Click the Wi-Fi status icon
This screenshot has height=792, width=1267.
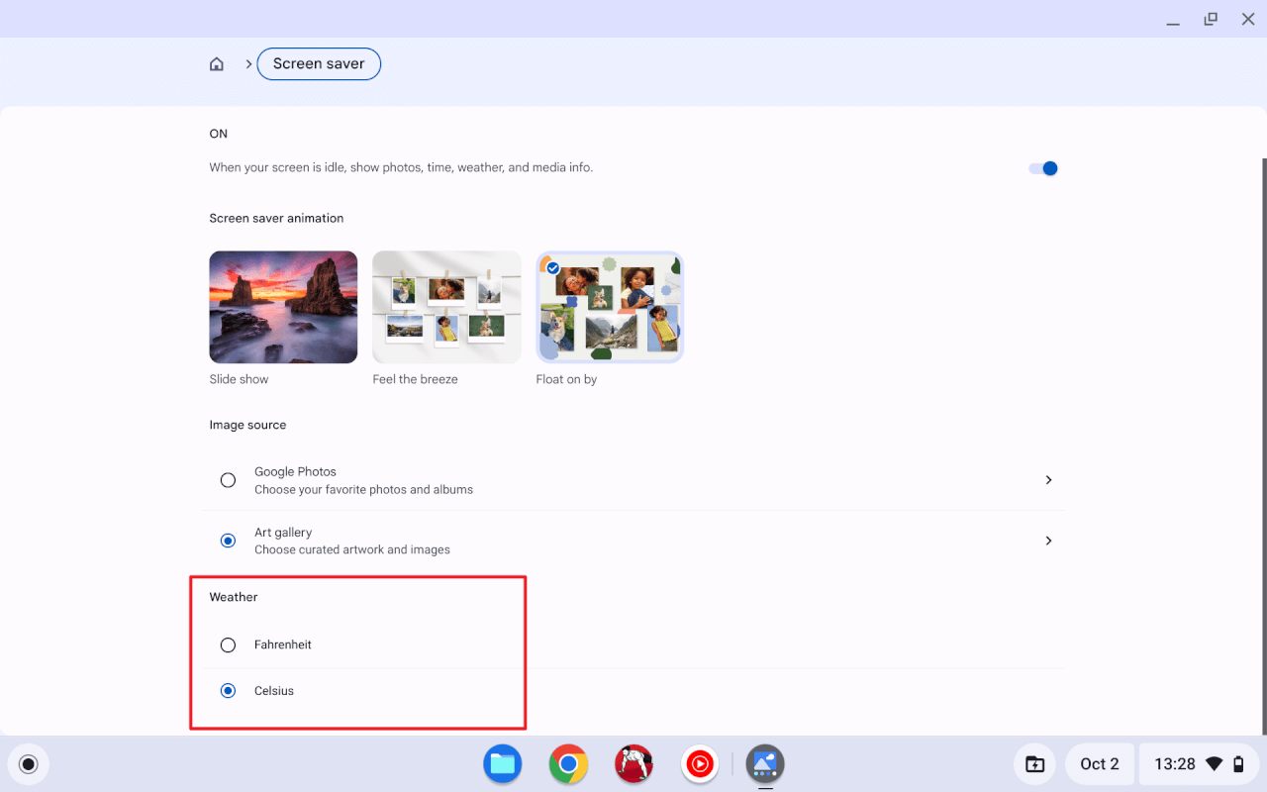[1215, 764]
